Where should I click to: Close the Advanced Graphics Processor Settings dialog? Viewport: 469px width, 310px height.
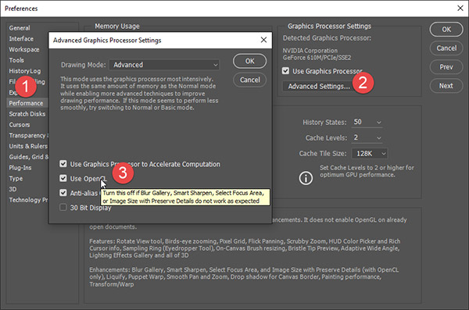tap(263, 40)
